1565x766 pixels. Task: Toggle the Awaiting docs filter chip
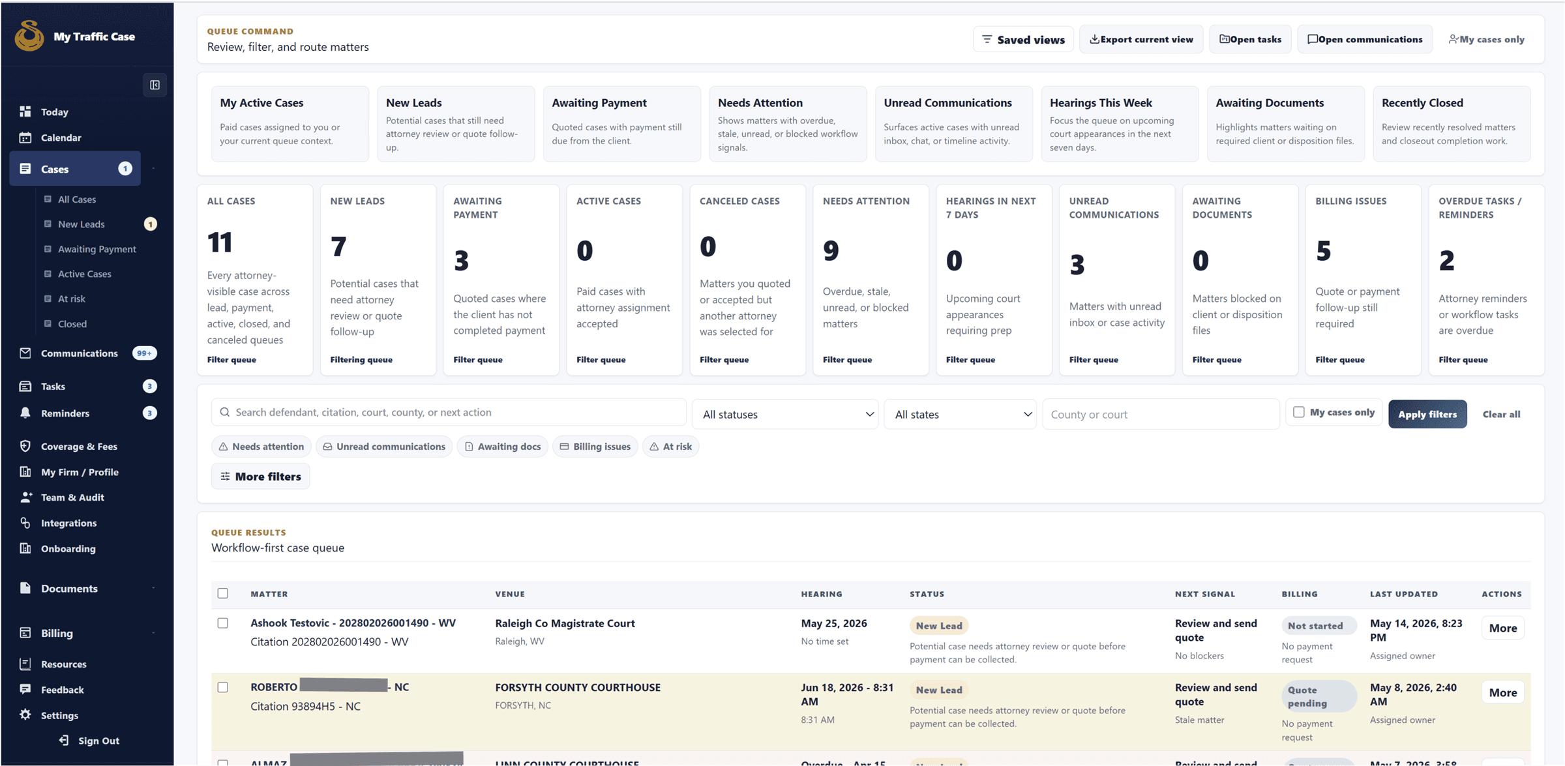pos(503,447)
